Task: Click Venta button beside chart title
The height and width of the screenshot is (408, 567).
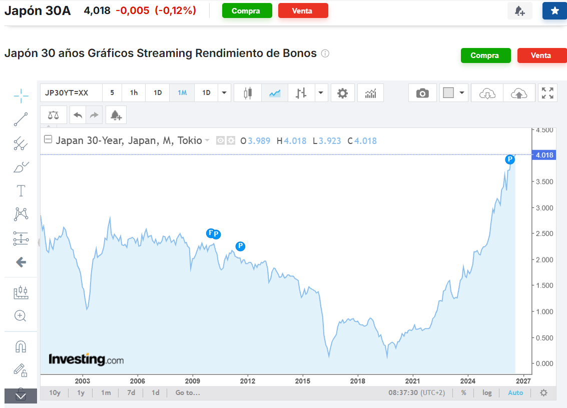Action: tap(541, 55)
